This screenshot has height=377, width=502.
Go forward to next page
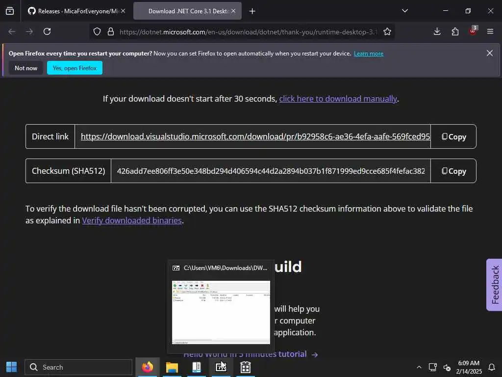[29, 31]
